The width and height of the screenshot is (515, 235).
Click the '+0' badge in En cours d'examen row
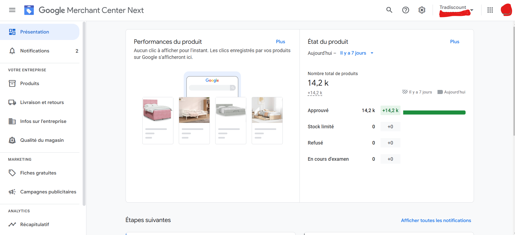click(x=390, y=159)
